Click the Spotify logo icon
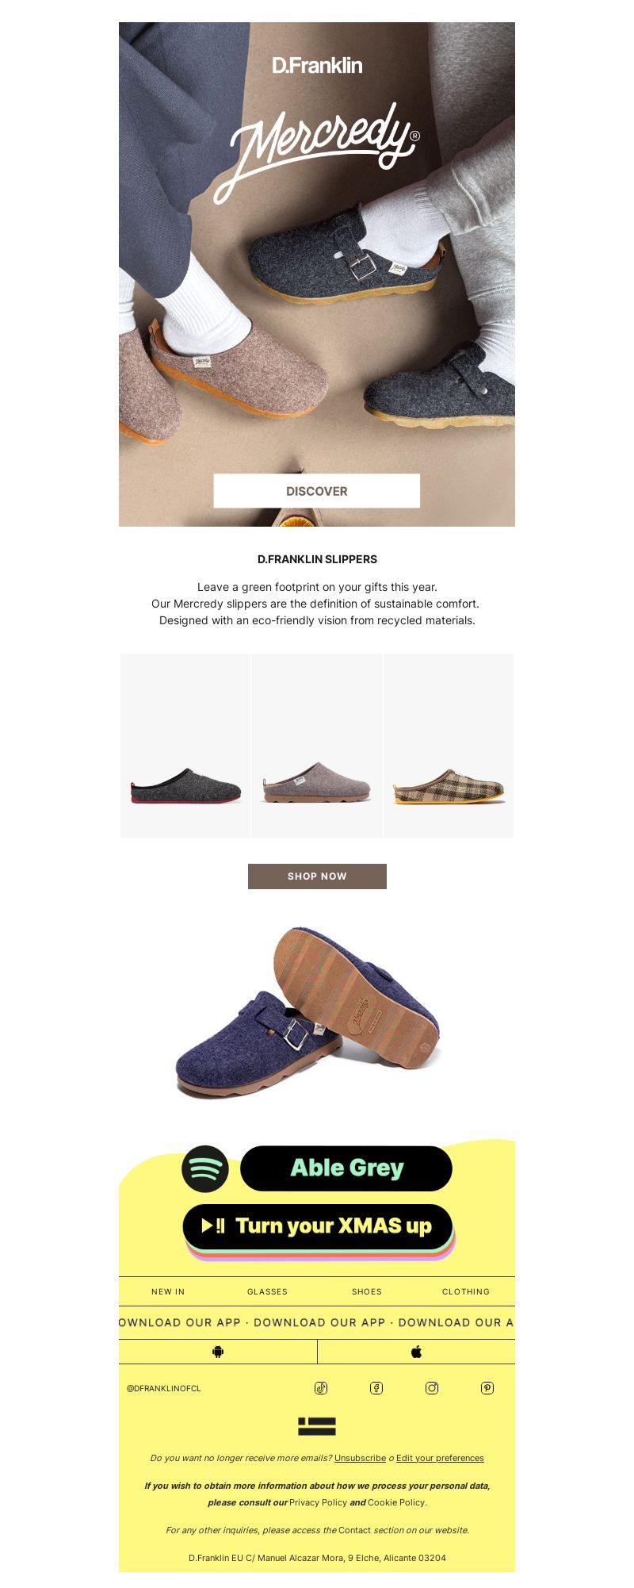The image size is (634, 1588). click(x=205, y=1168)
